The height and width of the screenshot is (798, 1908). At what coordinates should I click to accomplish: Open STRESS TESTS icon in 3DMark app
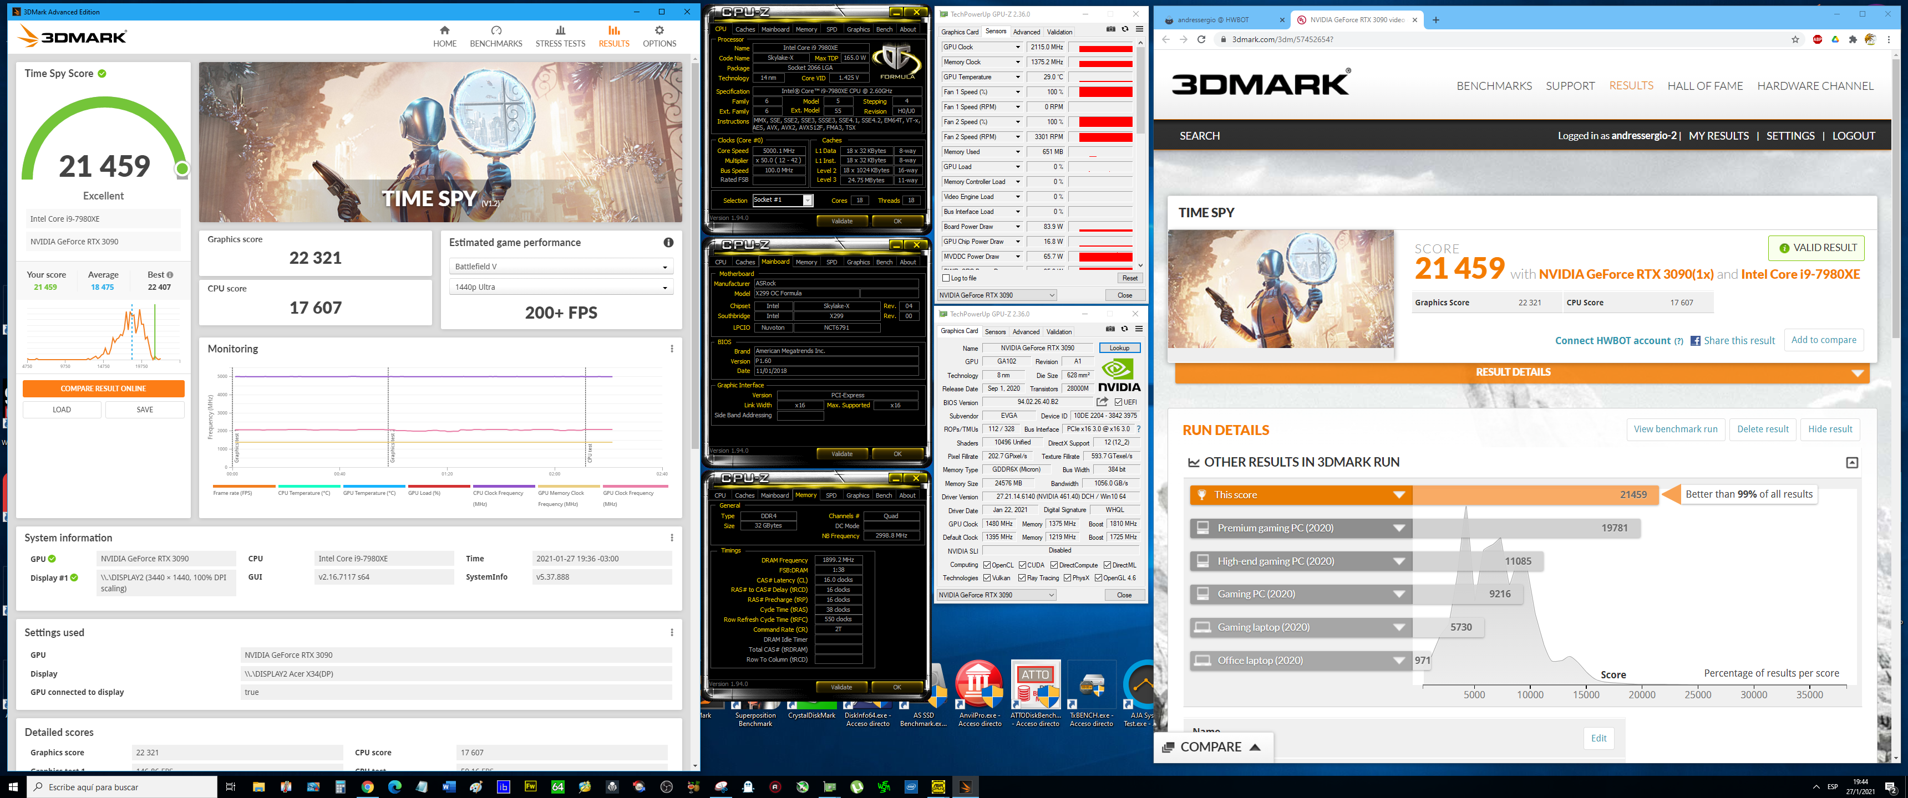560,30
